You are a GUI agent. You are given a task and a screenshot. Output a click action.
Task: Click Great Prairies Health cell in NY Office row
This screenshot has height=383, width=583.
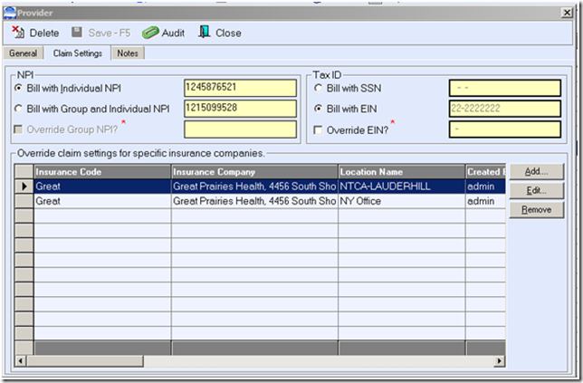click(254, 201)
